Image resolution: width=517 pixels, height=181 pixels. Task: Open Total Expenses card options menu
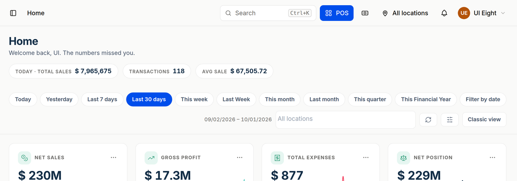(x=366, y=158)
